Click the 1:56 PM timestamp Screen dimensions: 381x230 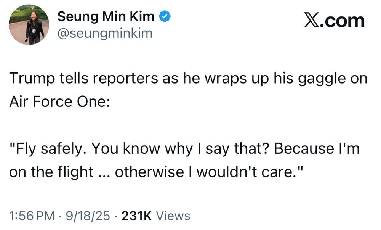[32, 216]
